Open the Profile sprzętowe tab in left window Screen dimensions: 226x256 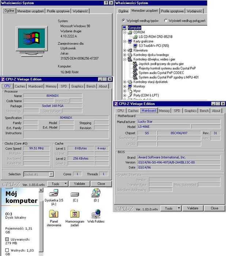pyautogui.click(x=58, y=11)
